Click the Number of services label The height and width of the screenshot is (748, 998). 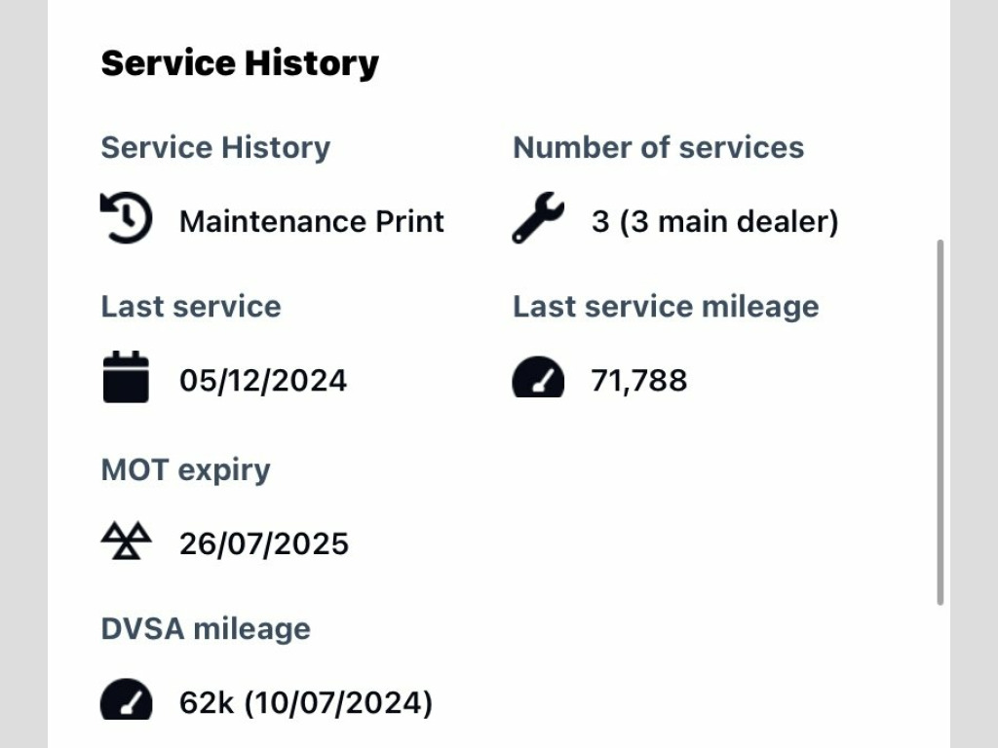658,147
